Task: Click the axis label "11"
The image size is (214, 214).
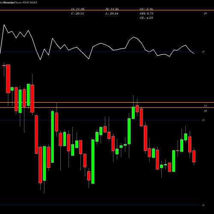Action: tap(205, 106)
